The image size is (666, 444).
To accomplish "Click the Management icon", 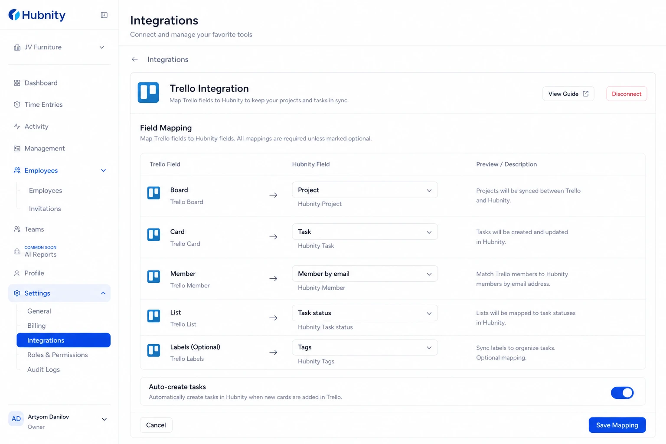I will [x=17, y=148].
